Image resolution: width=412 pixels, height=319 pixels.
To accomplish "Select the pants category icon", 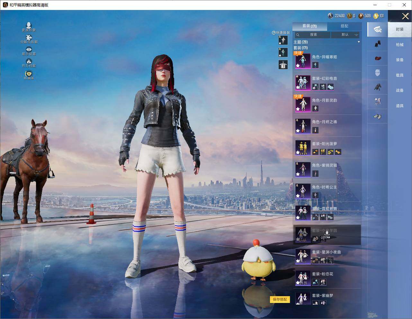I will [378, 102].
